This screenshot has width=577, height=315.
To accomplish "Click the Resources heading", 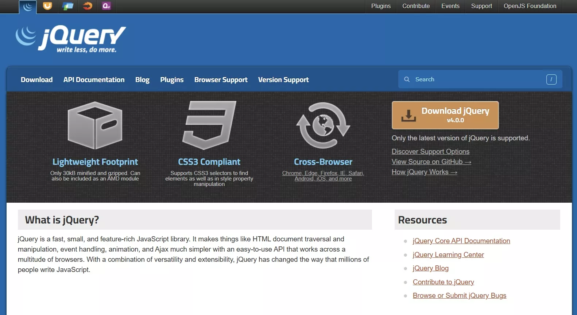I will click(422, 220).
